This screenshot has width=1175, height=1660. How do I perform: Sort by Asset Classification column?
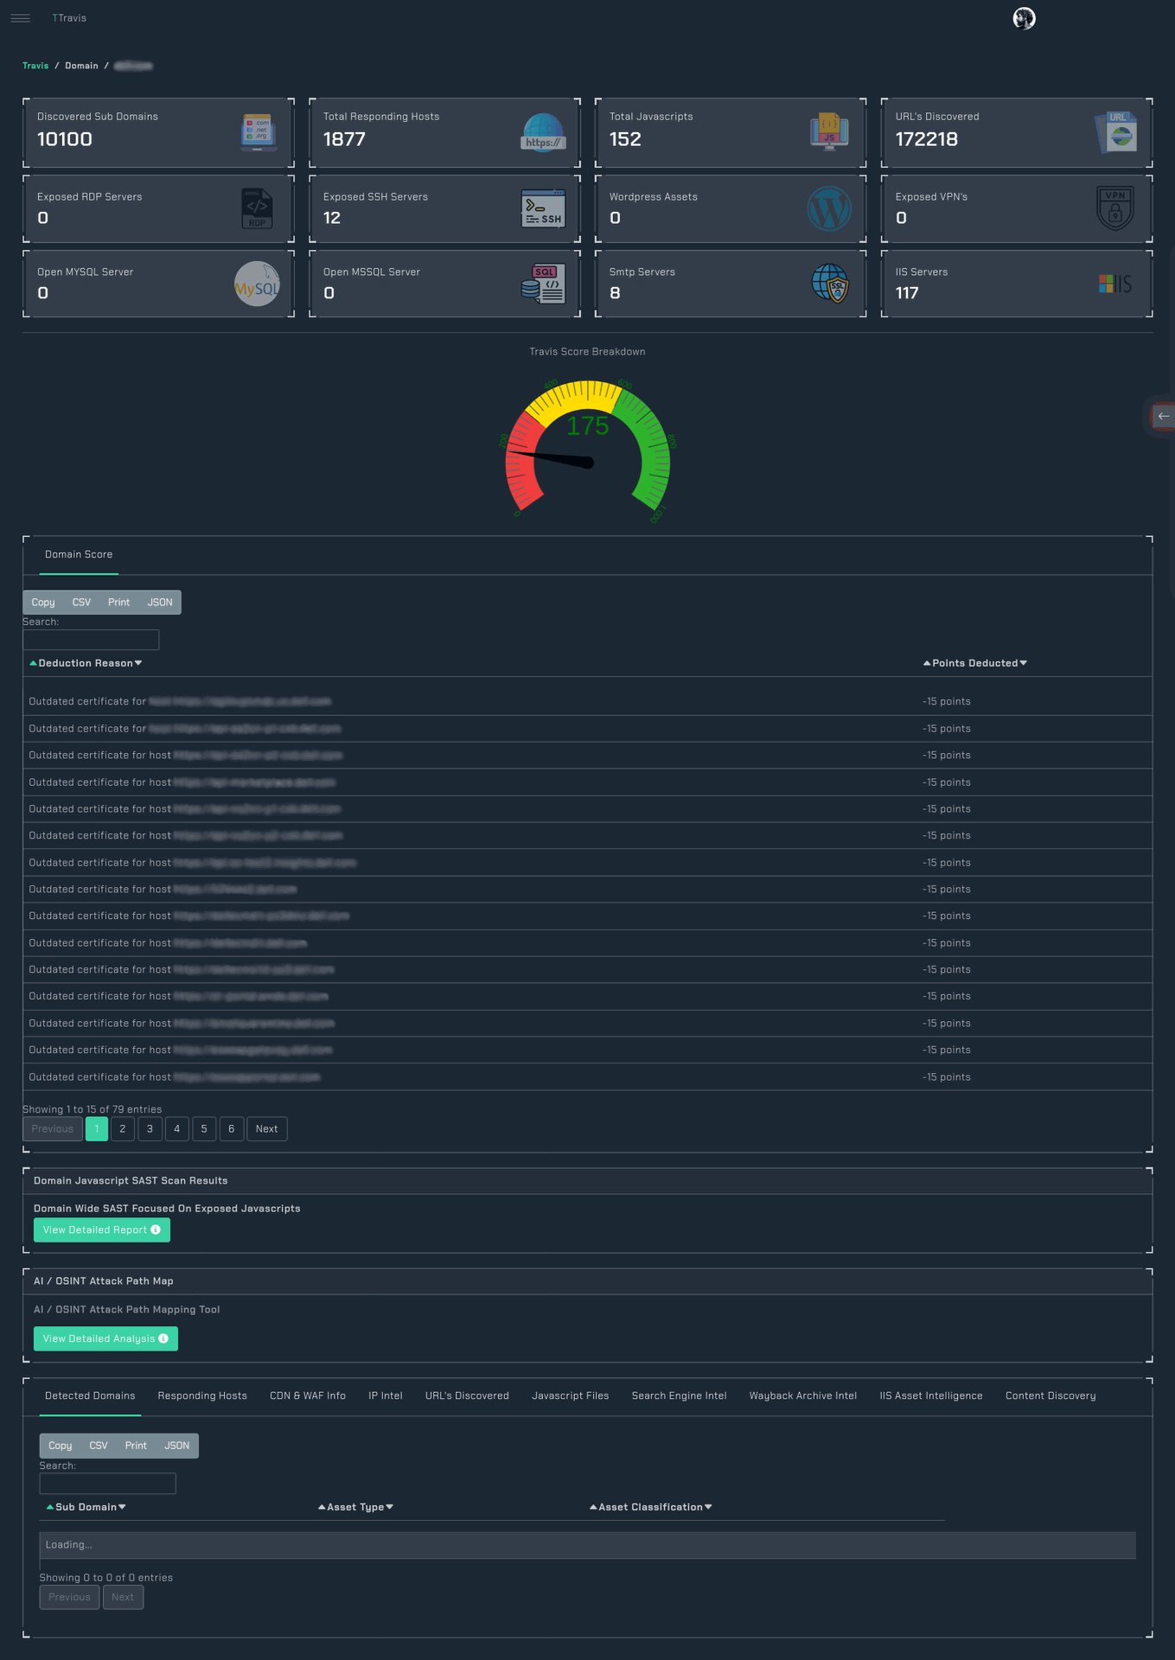click(x=650, y=1507)
